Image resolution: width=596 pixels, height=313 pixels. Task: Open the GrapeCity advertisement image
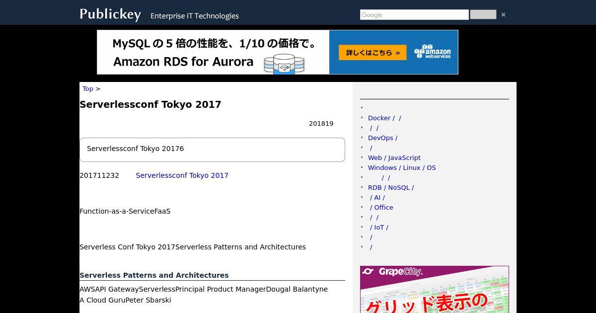pos(435,290)
